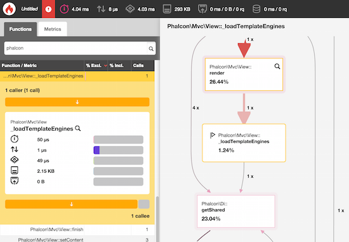The image size is (349, 242).
Task: Open the red alert warning icon
Action: (48, 9)
